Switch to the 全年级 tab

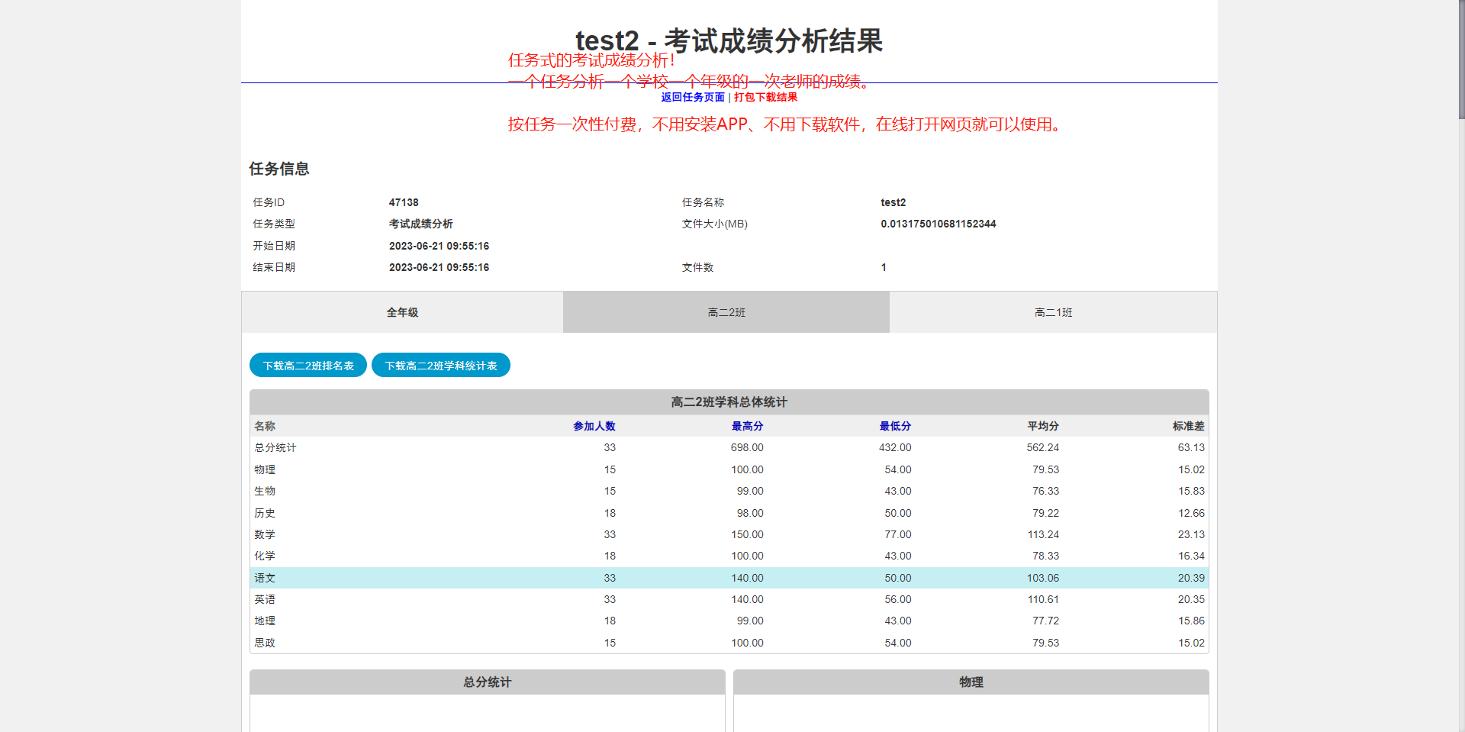(x=402, y=312)
